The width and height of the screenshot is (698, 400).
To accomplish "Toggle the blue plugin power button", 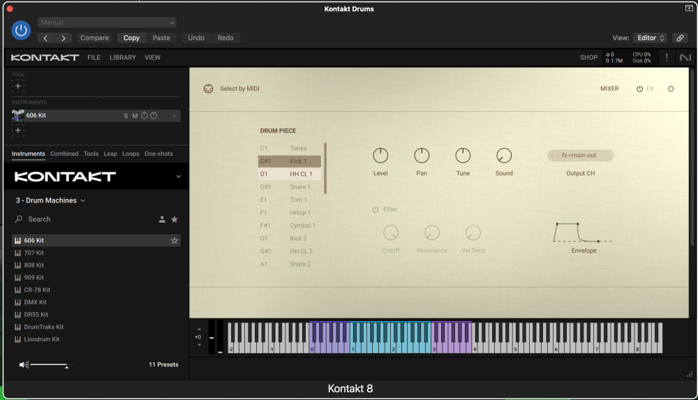I will pos(21,30).
